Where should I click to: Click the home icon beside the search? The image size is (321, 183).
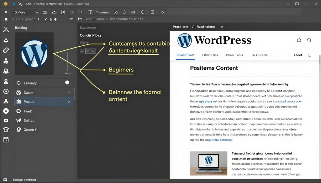[299, 40]
